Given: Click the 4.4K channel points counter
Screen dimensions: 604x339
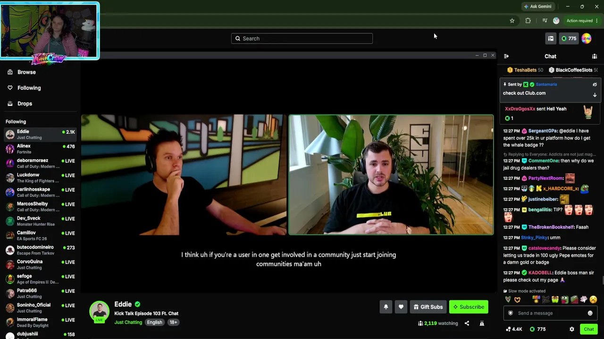Looking at the screenshot, I should pos(513,329).
